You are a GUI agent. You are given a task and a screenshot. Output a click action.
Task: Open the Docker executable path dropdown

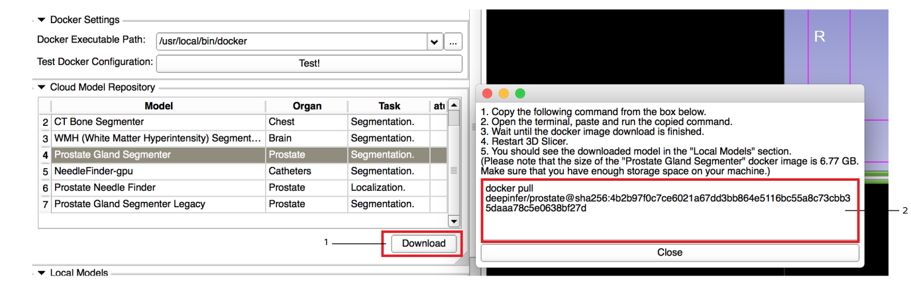[435, 41]
